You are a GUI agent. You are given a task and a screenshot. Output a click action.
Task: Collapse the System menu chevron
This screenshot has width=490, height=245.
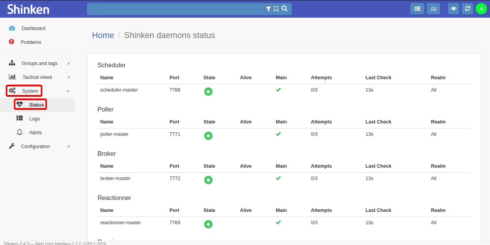(68, 91)
